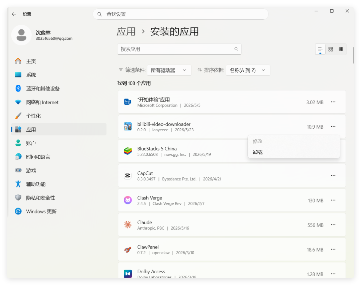Click 应用 breadcrumb link in the heading
The image size is (361, 285).
[x=126, y=31]
